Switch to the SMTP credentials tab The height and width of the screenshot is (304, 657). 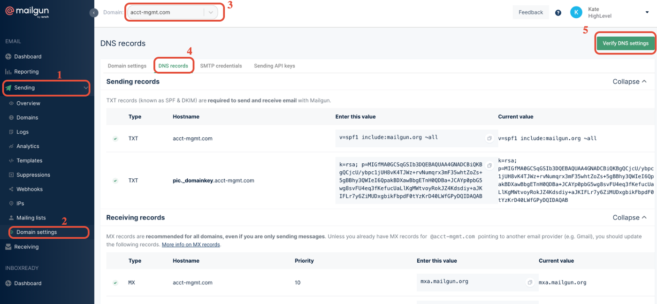(221, 66)
